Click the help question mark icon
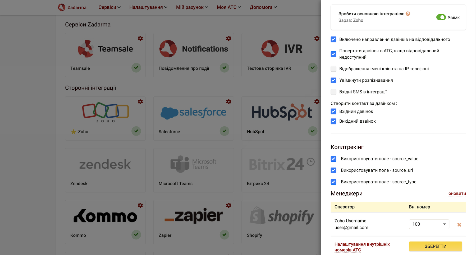This screenshot has width=476, height=255. (x=408, y=14)
